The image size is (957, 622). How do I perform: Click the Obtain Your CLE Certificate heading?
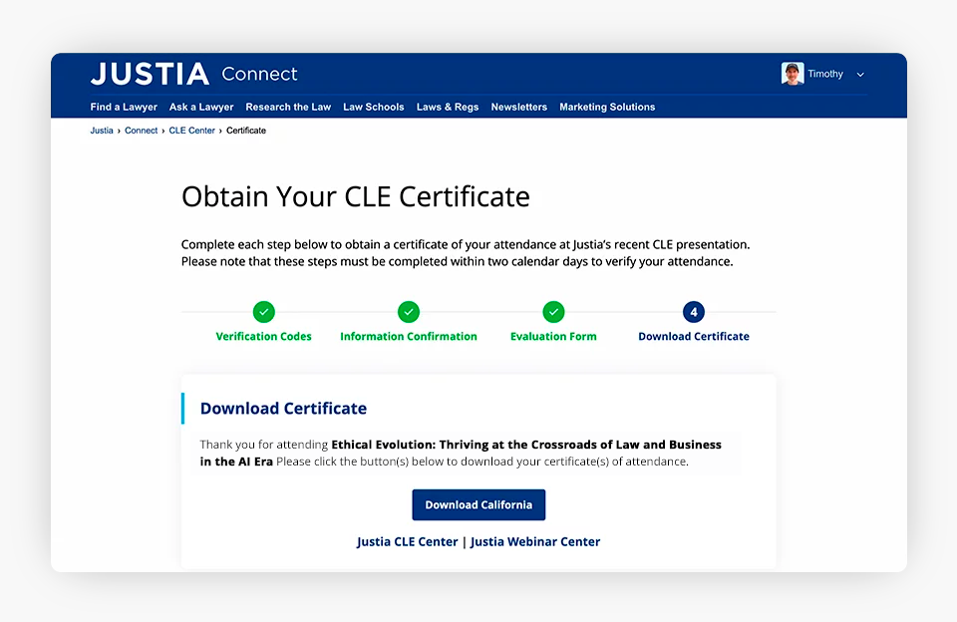tap(355, 197)
